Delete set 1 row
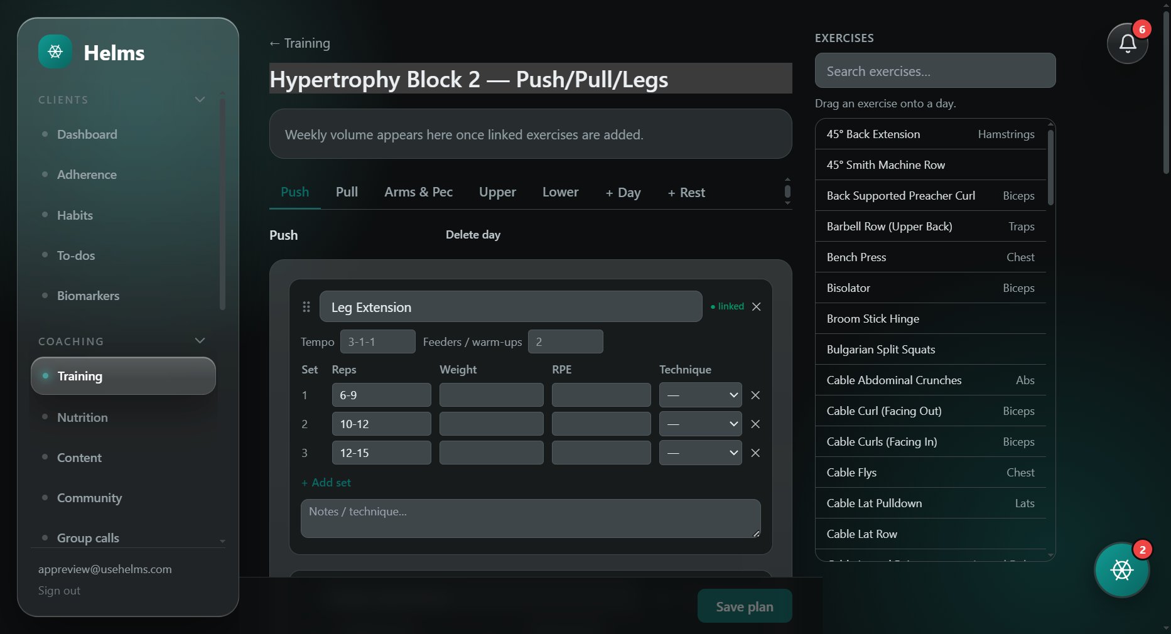The height and width of the screenshot is (634, 1171). pos(755,395)
